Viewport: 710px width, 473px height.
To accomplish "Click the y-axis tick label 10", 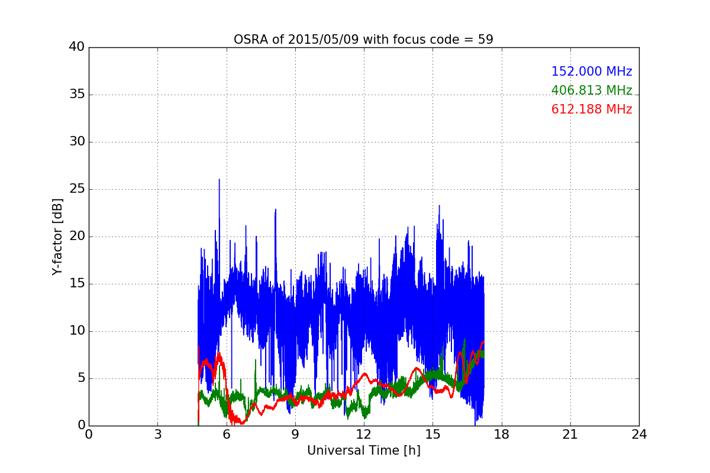I will coord(77,331).
